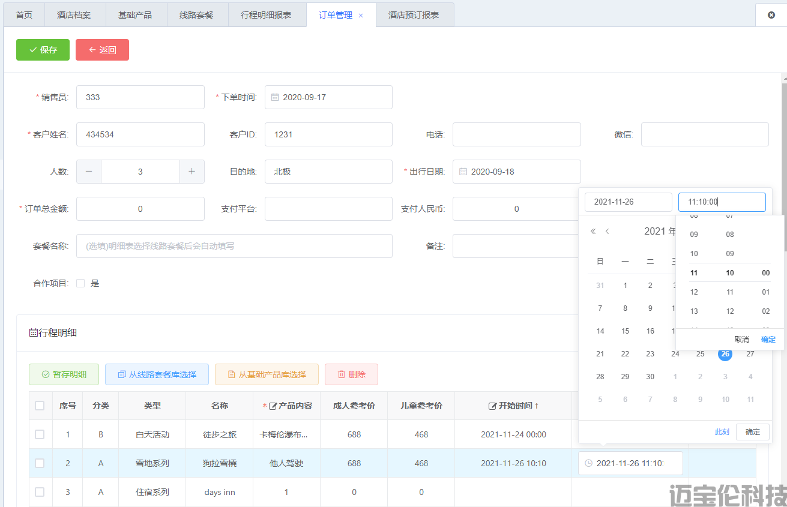Image resolution: width=787 pixels, height=507 pixels.
Task: Select second 01 in time spinner
Action: point(766,292)
